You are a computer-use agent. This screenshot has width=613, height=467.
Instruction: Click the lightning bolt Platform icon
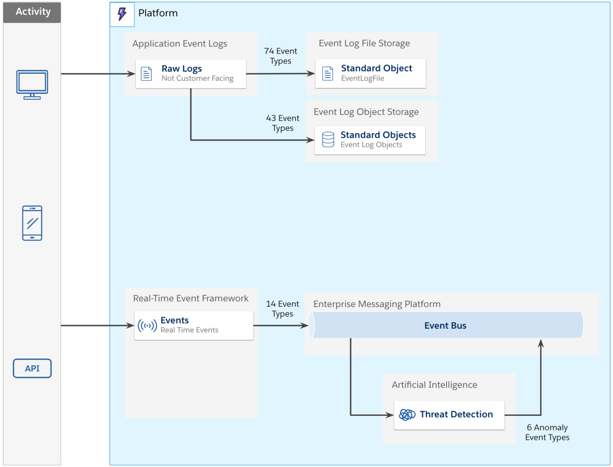pyautogui.click(x=121, y=13)
